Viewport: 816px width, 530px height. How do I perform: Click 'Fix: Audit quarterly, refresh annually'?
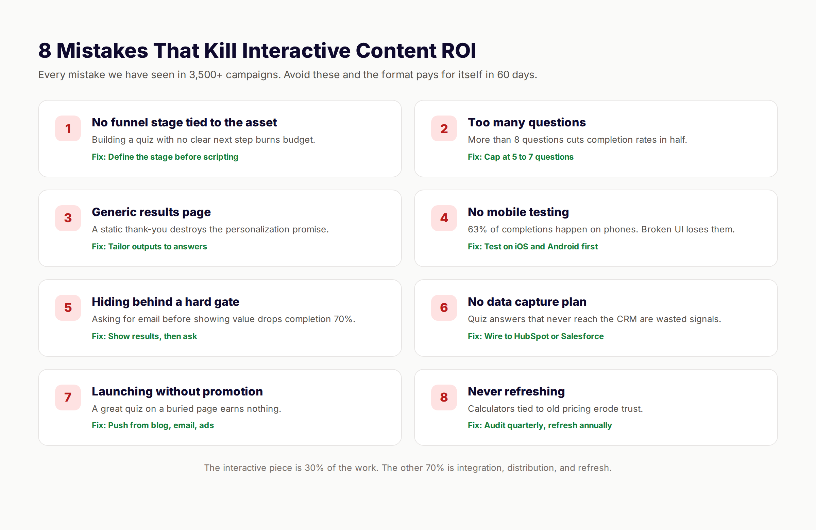(540, 425)
